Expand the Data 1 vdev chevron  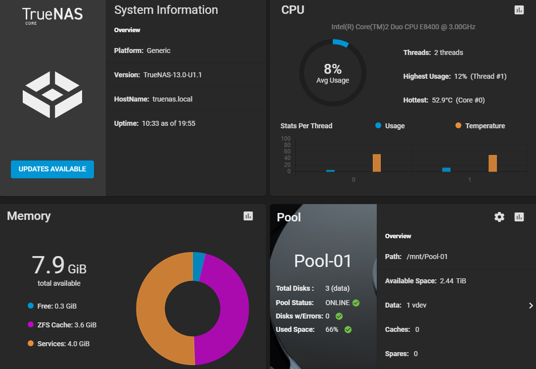531,305
